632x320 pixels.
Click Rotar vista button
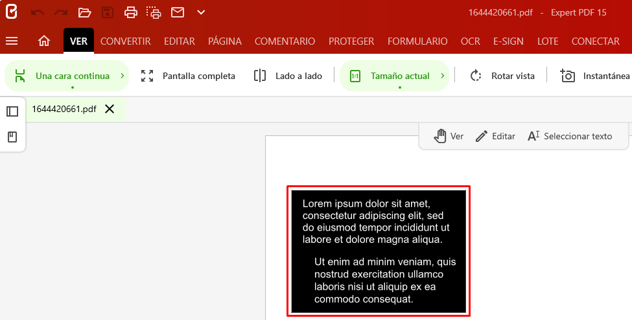(502, 76)
